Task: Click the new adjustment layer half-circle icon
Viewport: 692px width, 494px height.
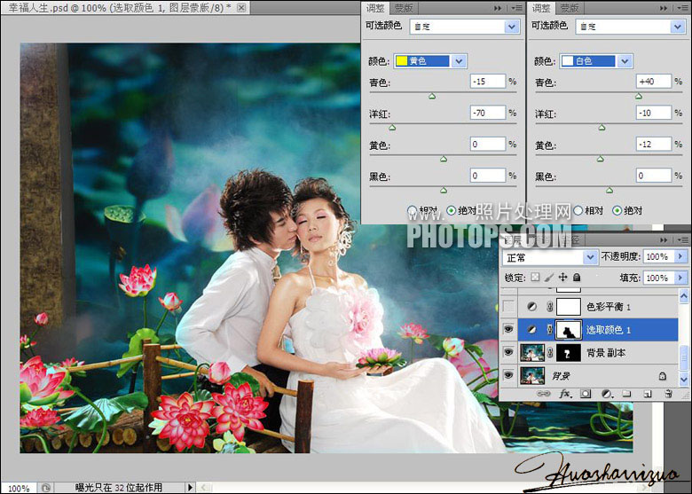Action: (x=607, y=394)
